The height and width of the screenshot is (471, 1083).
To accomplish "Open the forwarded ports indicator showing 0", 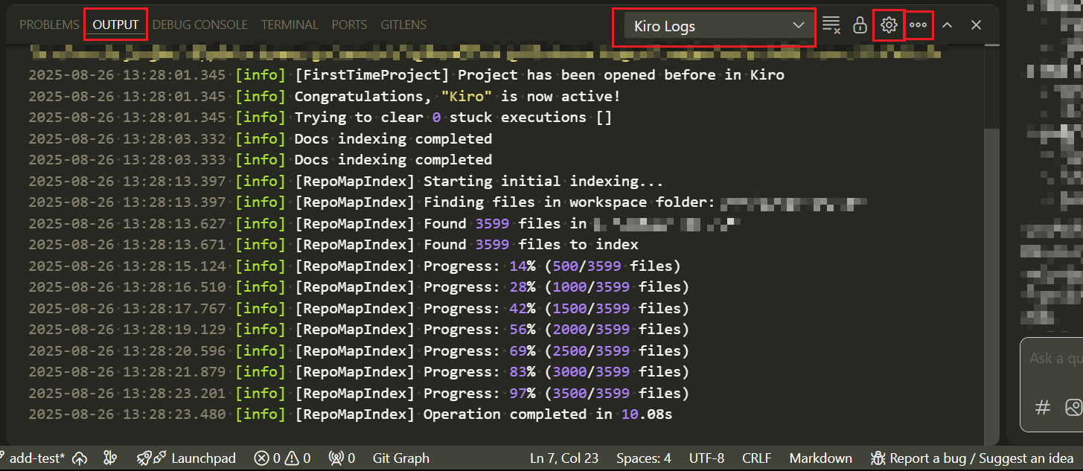I will click(342, 458).
